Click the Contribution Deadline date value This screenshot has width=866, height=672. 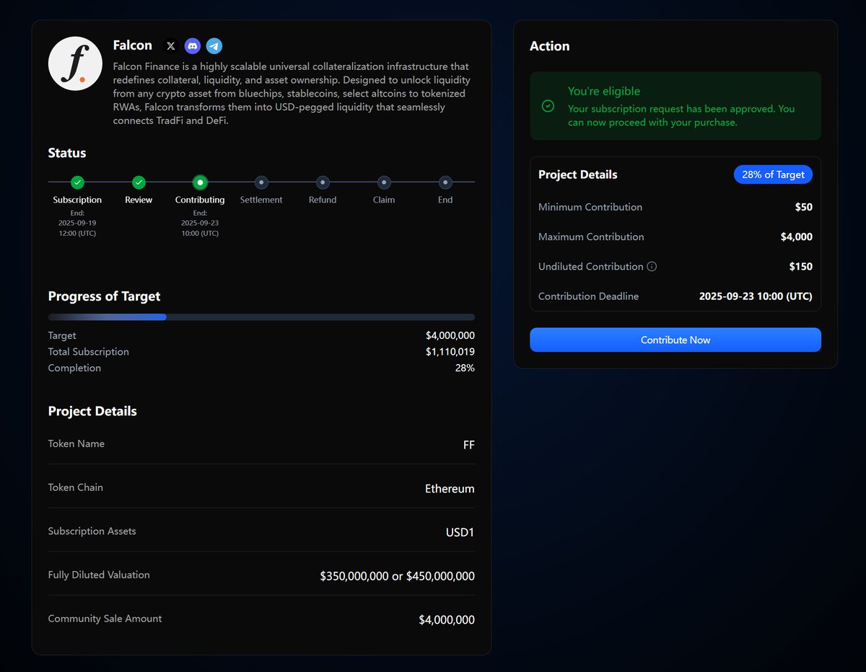coord(756,296)
